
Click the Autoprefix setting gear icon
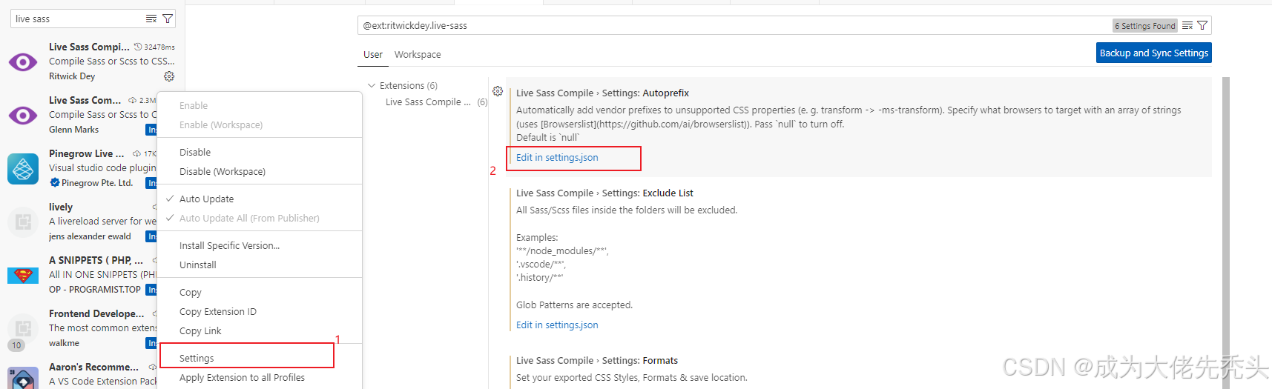coord(498,91)
